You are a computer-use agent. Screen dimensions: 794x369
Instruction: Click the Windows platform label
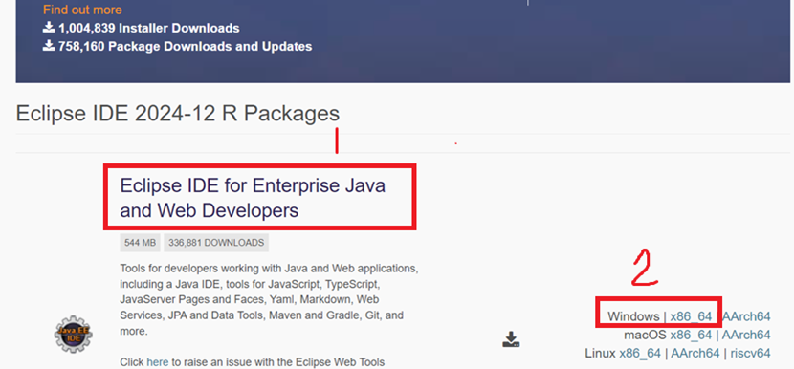coord(633,316)
